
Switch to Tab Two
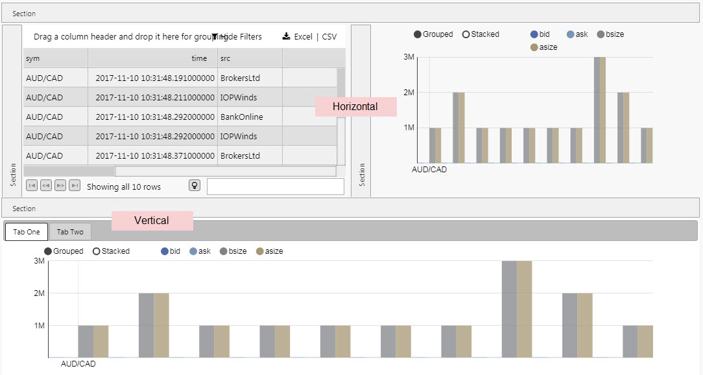click(70, 232)
